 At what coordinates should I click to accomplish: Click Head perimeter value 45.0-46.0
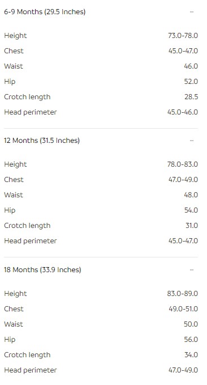click(x=183, y=112)
